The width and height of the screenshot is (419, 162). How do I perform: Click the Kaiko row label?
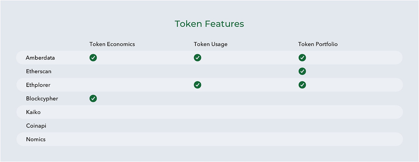click(33, 112)
